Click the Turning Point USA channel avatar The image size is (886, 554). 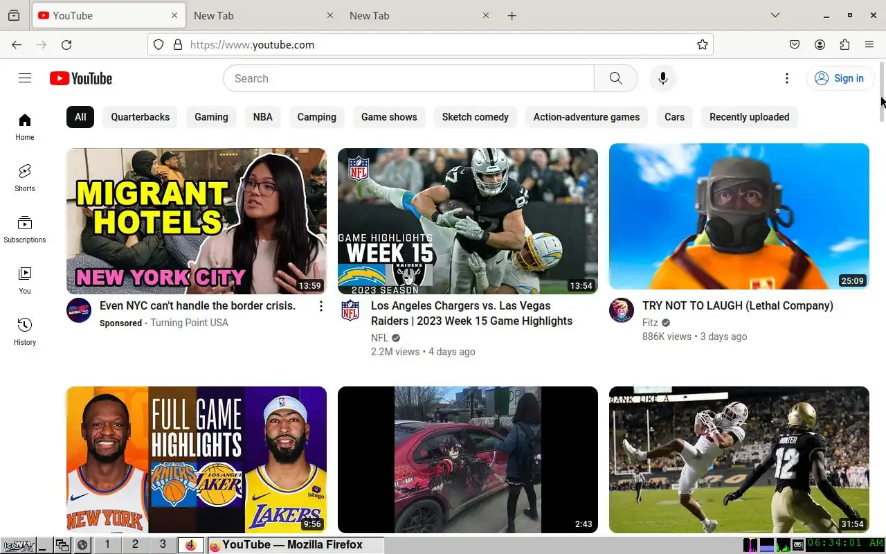pos(79,310)
